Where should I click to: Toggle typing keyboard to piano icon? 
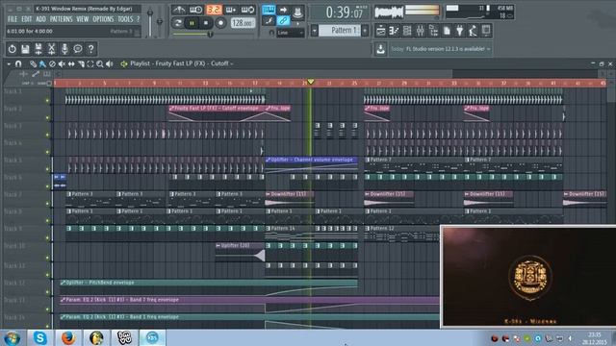click(x=269, y=10)
